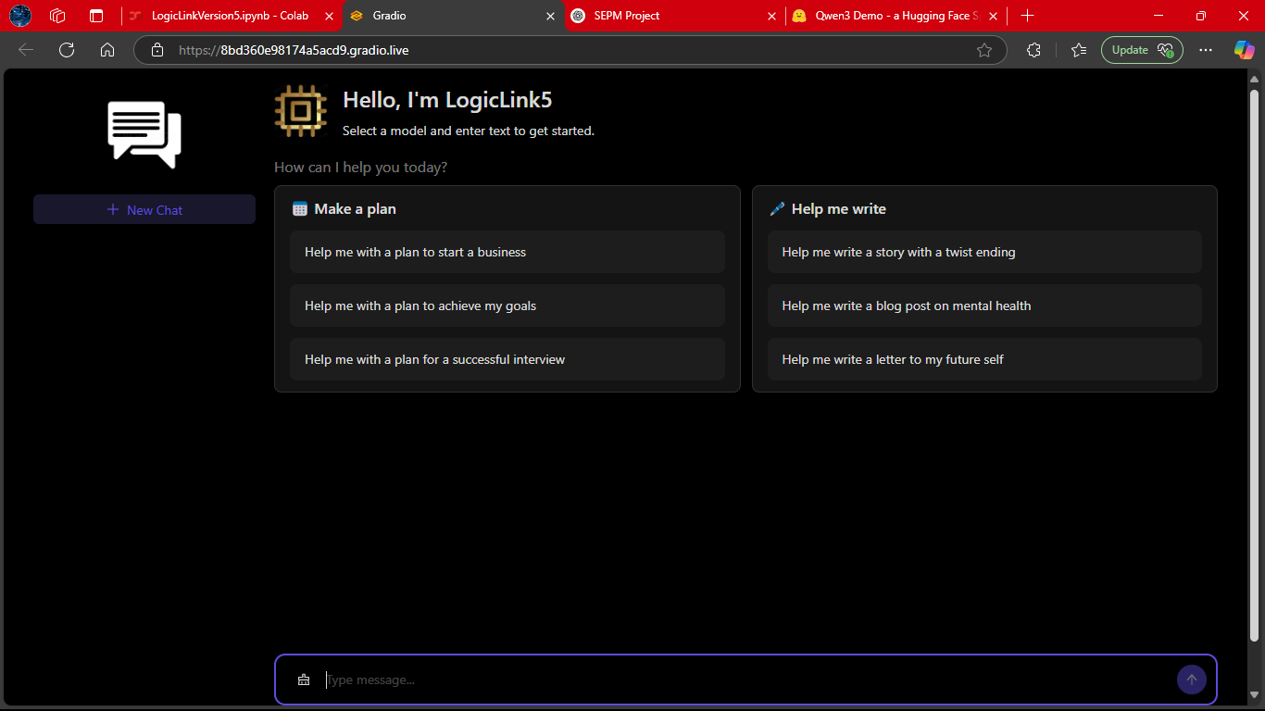This screenshot has height=711, width=1265.
Task: Click the chat bubbles sidebar icon
Action: 144,134
